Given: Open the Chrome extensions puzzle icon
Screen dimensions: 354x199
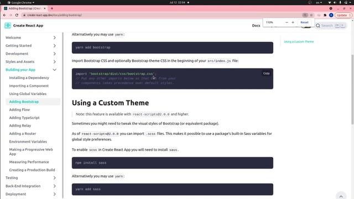Looking at the screenshot, I should click(x=325, y=15).
